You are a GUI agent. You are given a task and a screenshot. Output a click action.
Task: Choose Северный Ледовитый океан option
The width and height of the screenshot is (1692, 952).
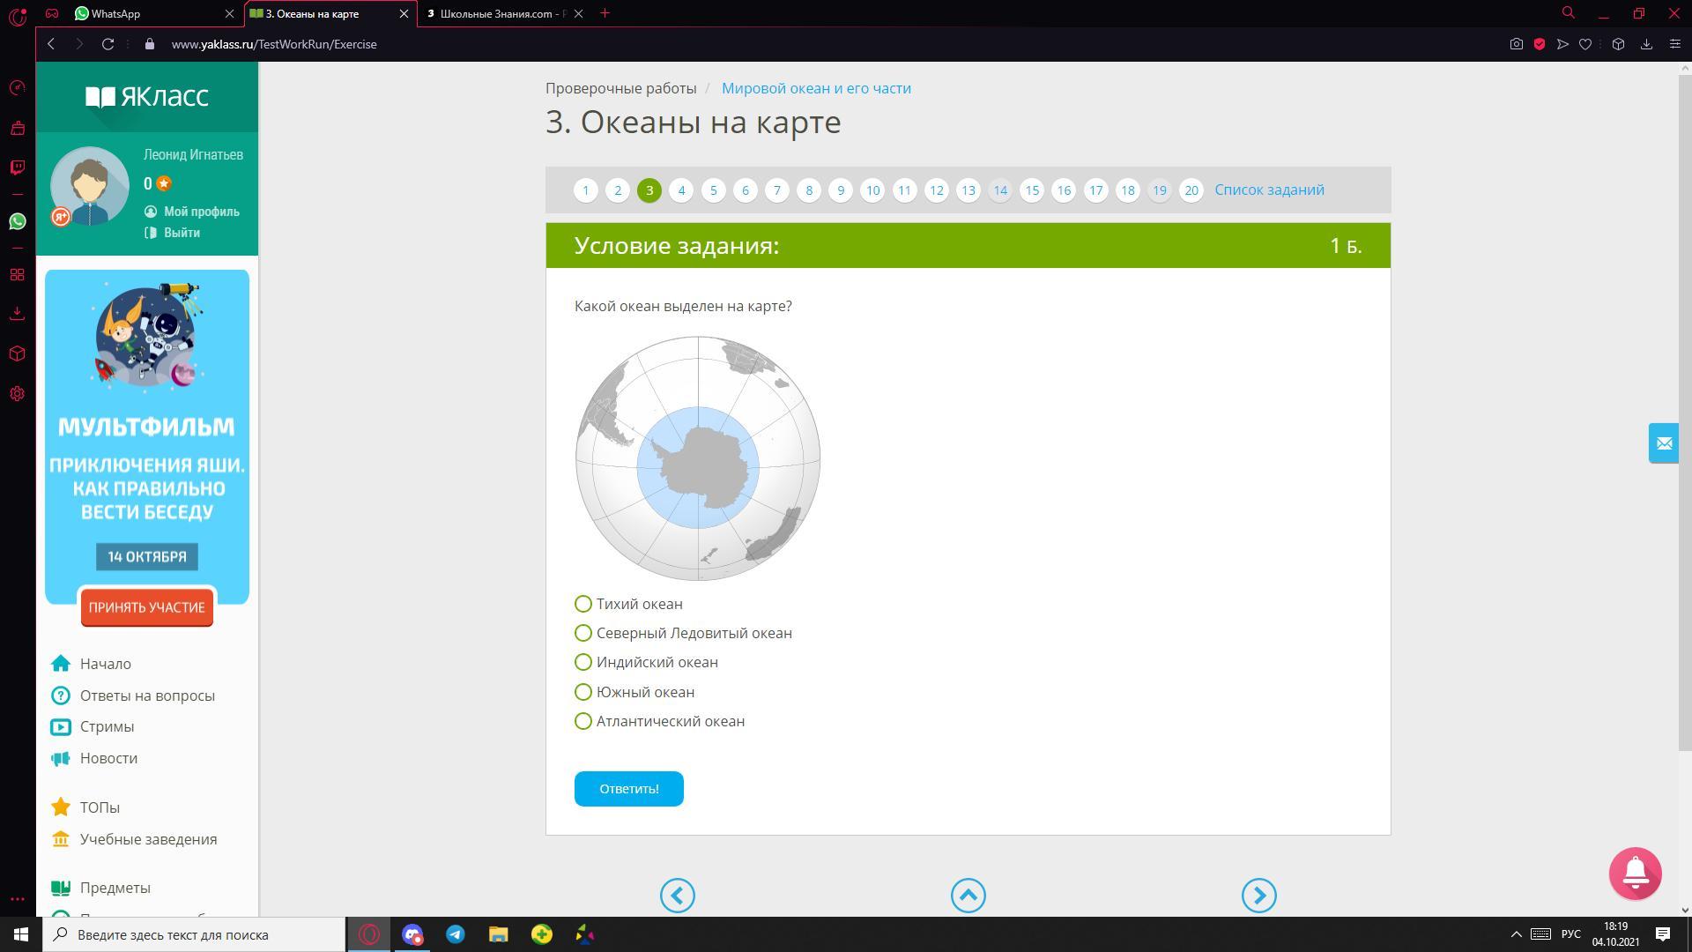tap(583, 633)
